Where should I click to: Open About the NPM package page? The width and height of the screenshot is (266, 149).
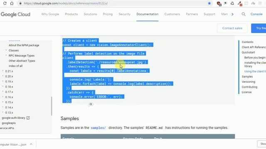coord(24,45)
